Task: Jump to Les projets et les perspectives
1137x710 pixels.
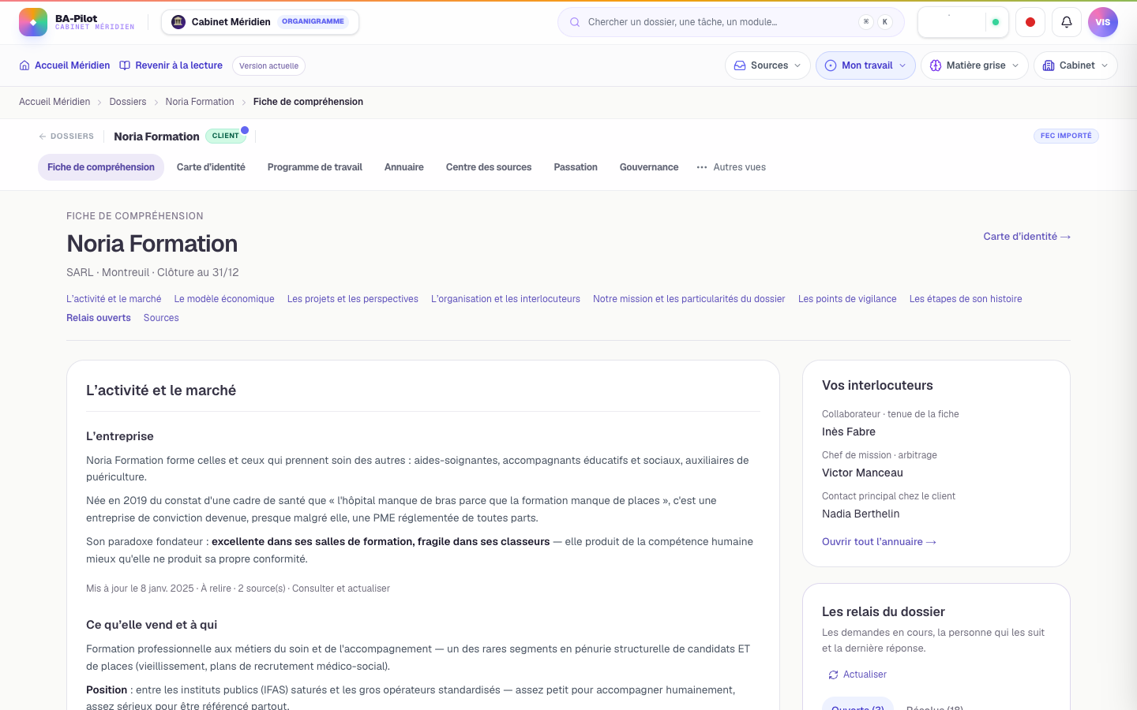Action: [353, 299]
